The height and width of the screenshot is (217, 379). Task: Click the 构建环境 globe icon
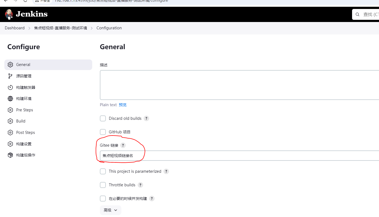10,99
